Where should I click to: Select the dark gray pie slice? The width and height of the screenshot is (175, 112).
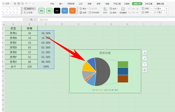coord(103,72)
